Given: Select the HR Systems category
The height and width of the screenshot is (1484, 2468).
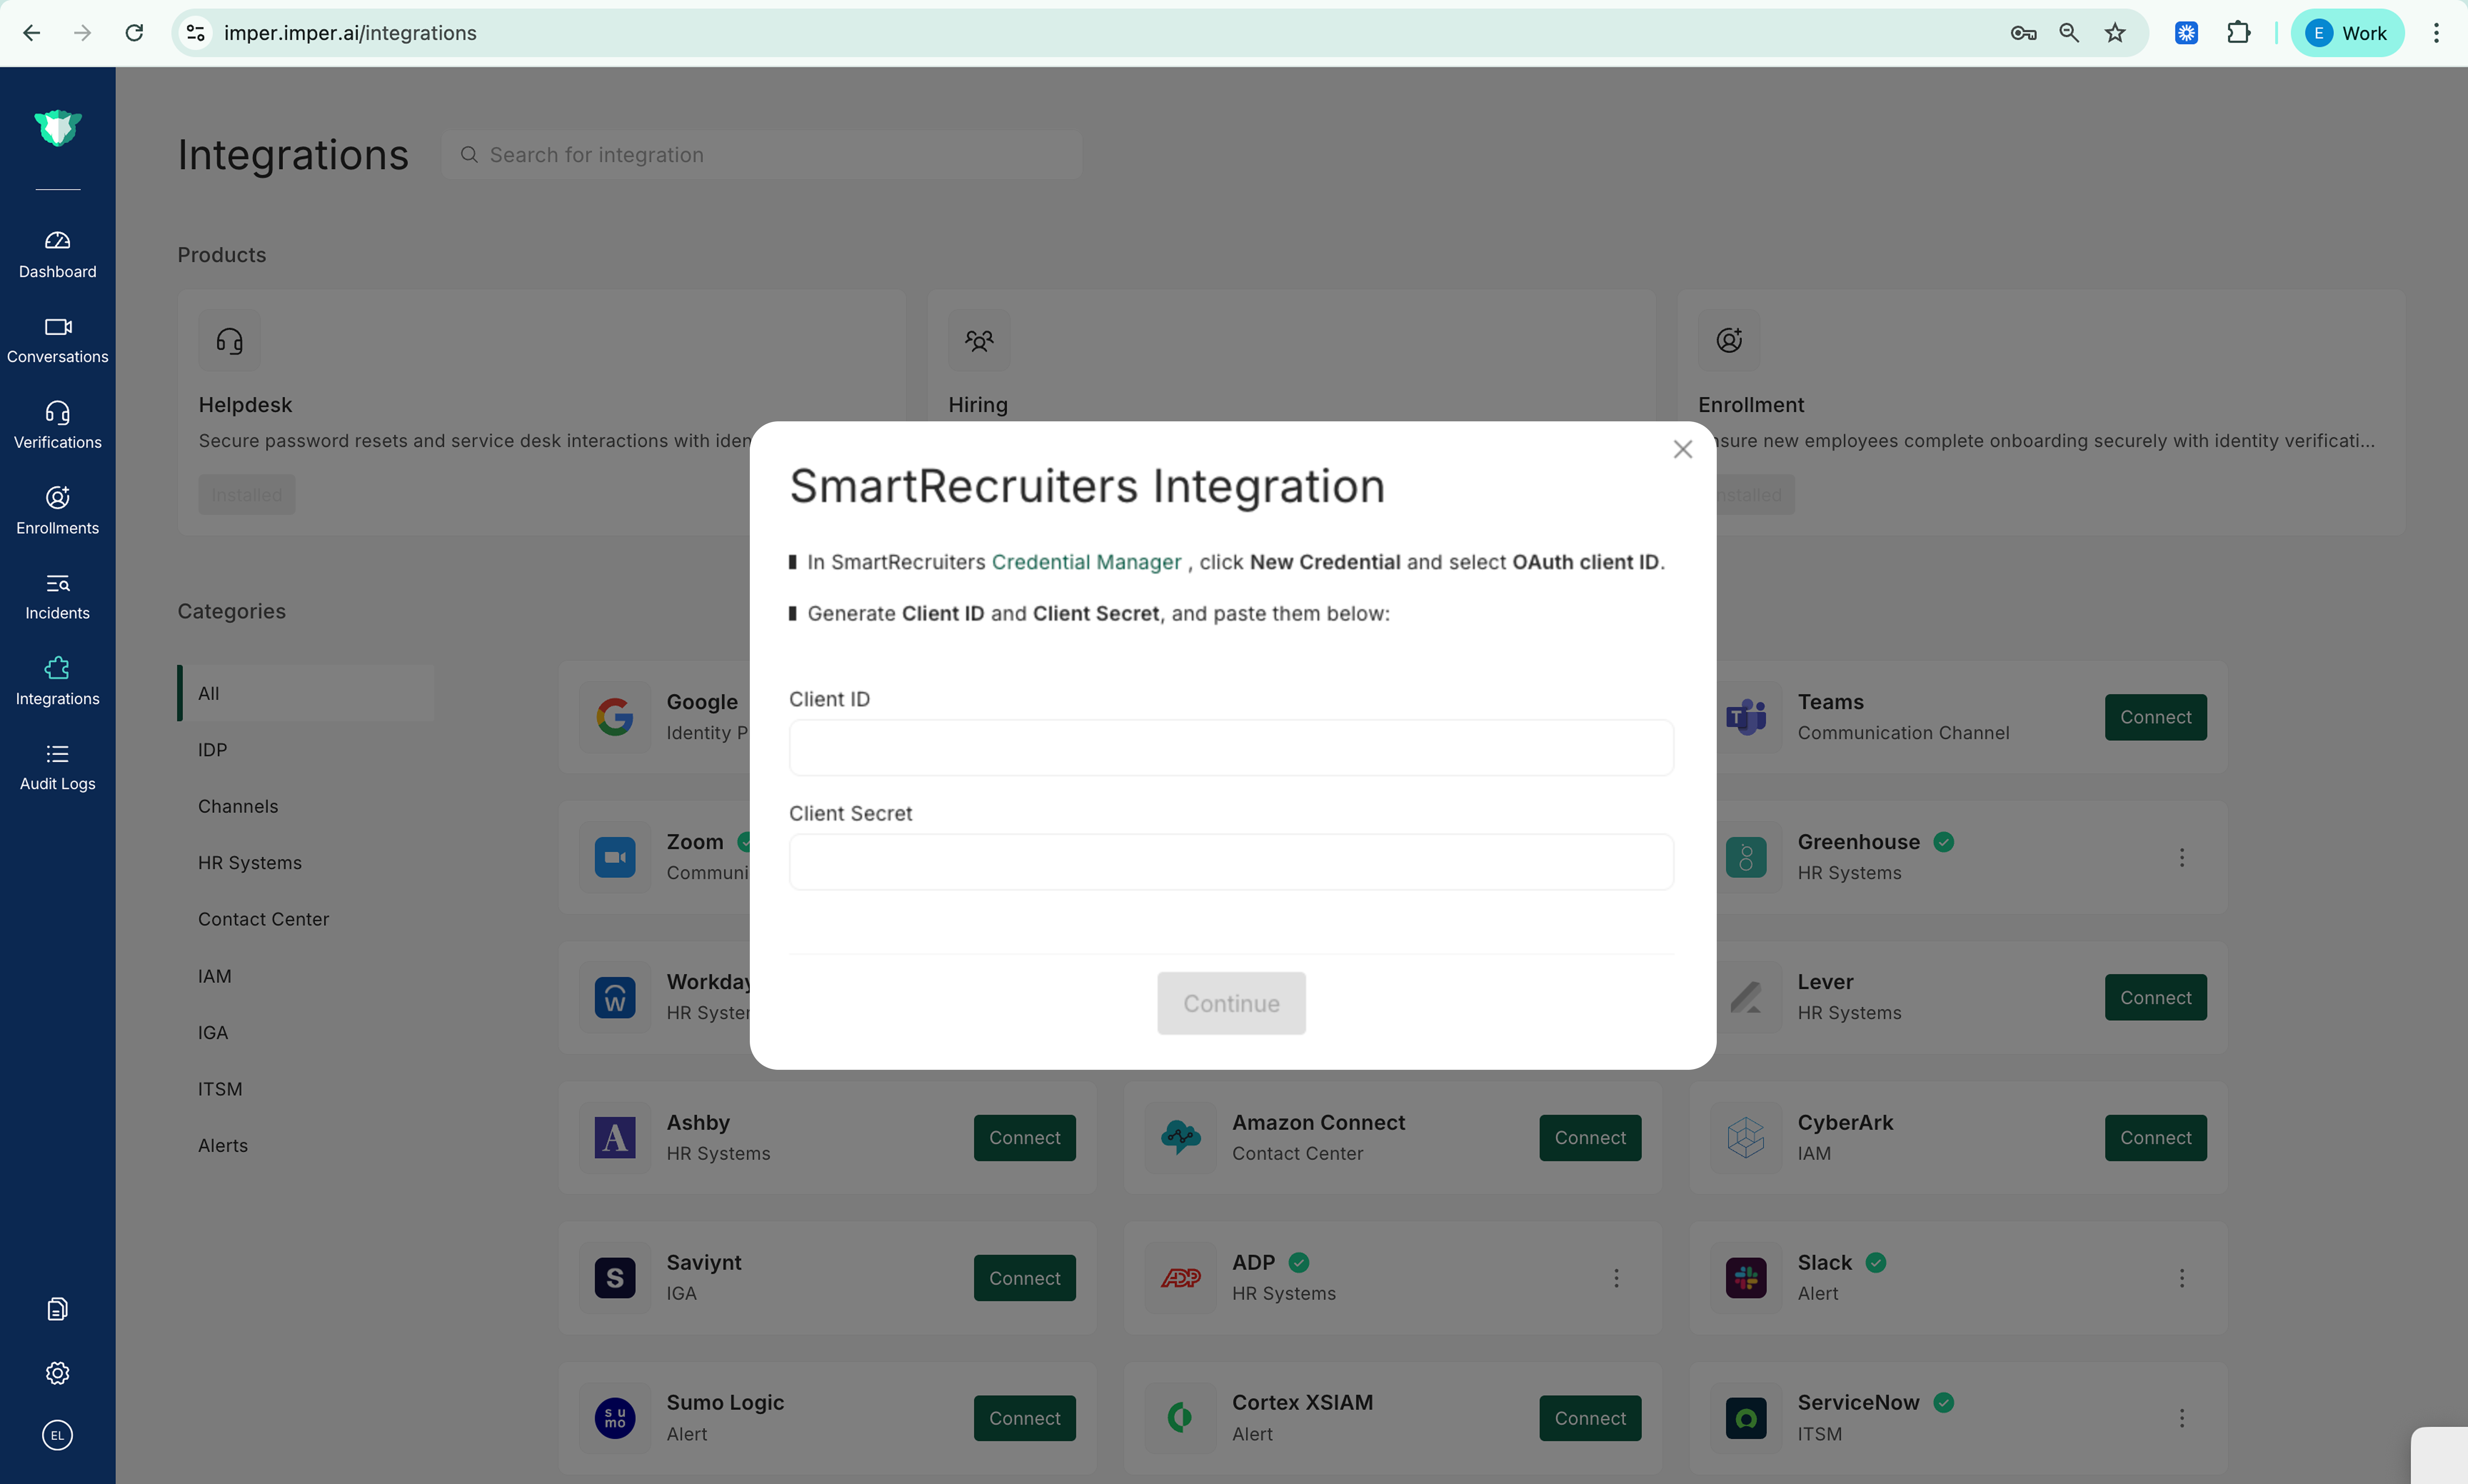Looking at the screenshot, I should tap(250, 863).
